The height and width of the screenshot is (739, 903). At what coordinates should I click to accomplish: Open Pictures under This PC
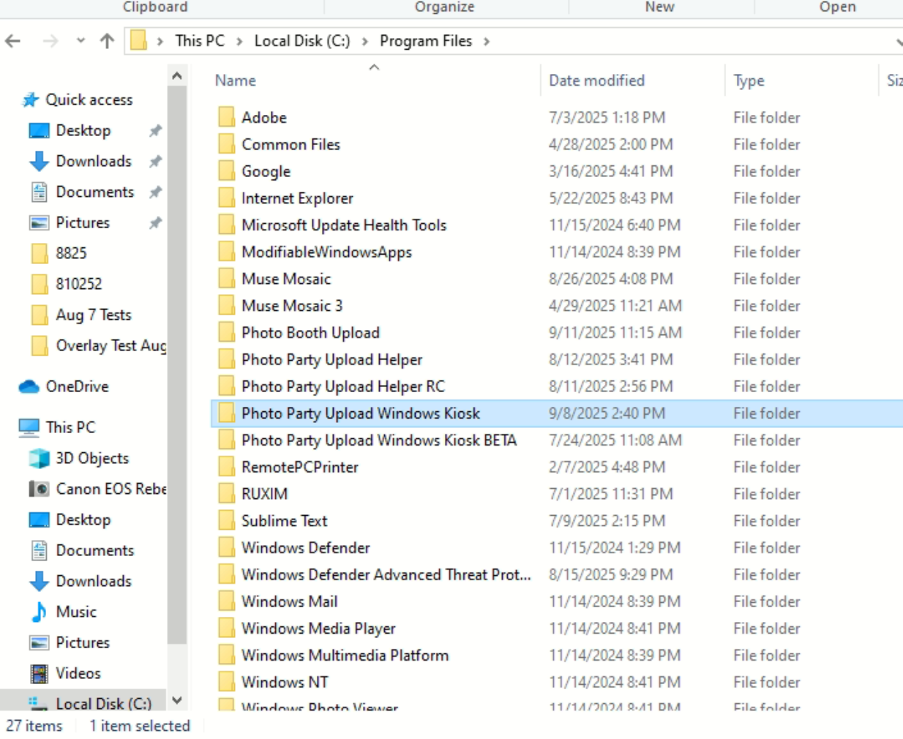click(x=83, y=642)
